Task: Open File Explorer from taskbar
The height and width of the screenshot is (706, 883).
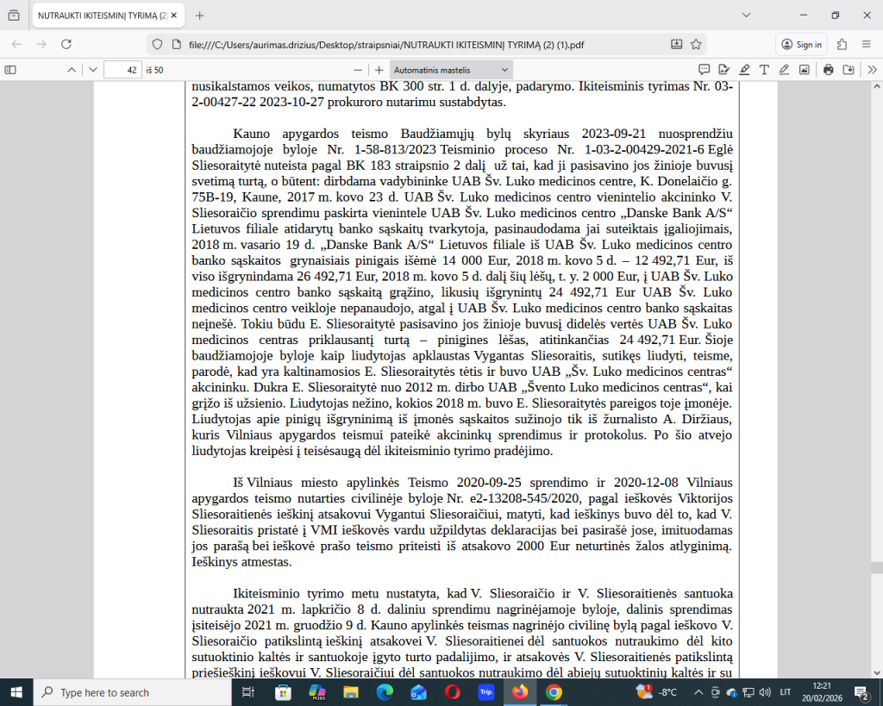Action: 351,692
